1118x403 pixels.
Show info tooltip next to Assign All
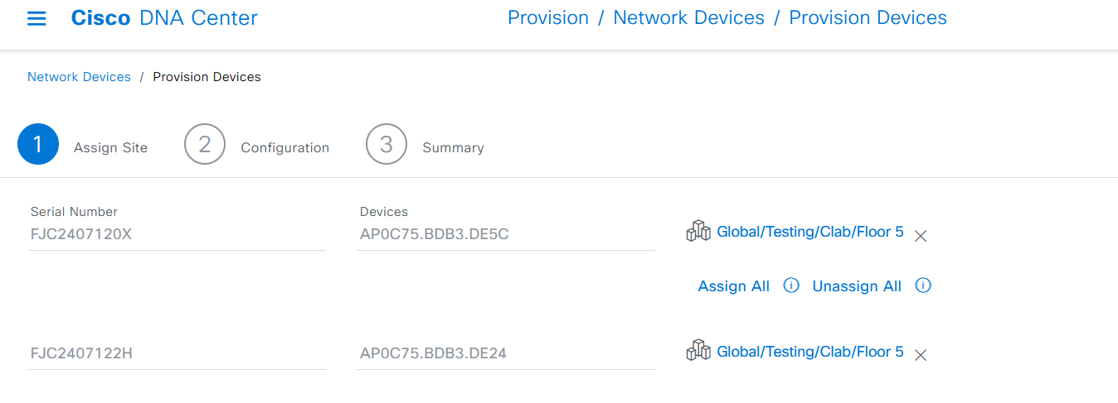point(791,285)
